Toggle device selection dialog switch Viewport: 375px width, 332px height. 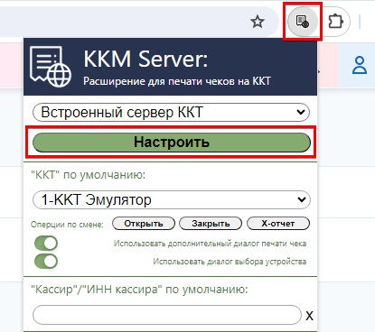point(46,261)
